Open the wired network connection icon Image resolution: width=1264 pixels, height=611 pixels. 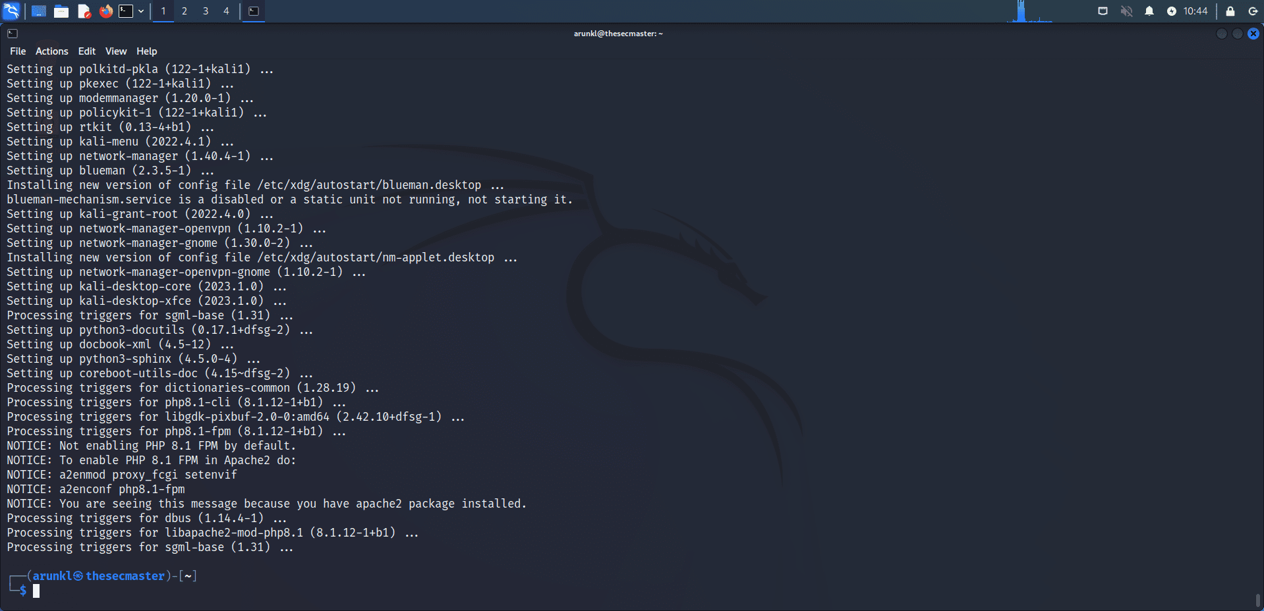point(1103,11)
